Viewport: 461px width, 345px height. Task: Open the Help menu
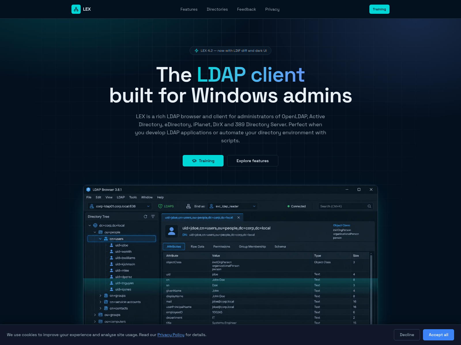click(160, 197)
